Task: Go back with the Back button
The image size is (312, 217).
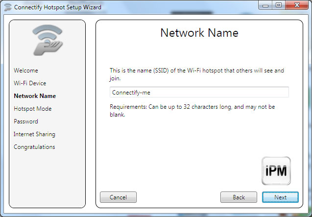Action: (239, 197)
